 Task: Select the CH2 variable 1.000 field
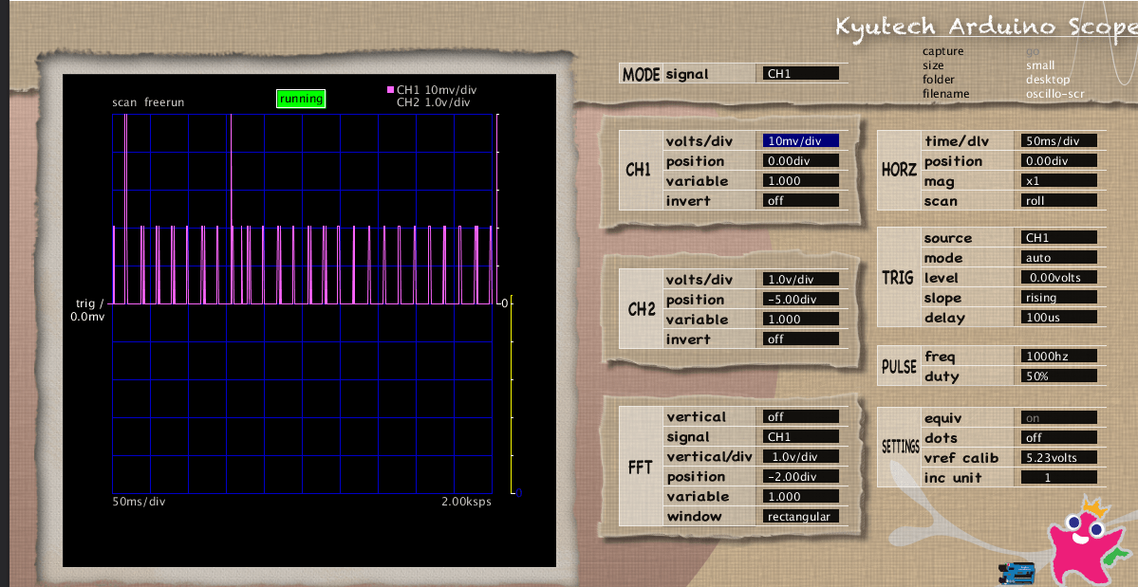[x=800, y=319]
